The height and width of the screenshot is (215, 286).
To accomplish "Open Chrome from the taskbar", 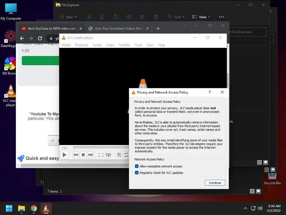I will pos(34,208).
